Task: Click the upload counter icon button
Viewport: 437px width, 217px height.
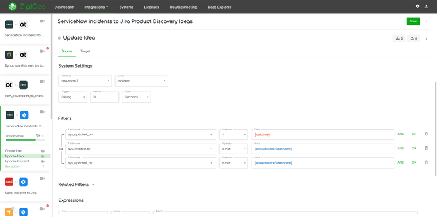Action: [x=413, y=38]
